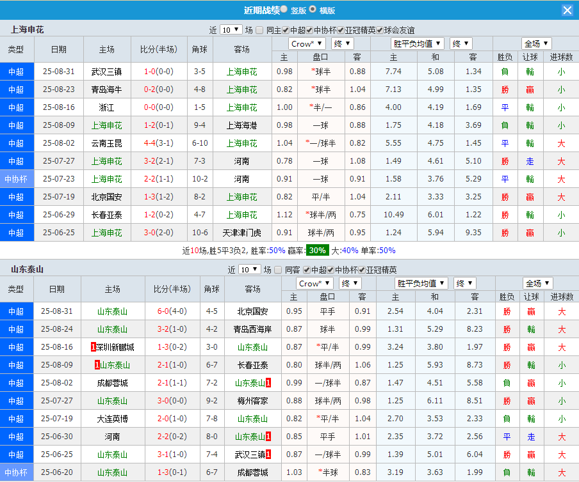Click the red badge beside 山东泰山 on 25-06-30 row
Screen dimensions: 579x482
pos(268,437)
